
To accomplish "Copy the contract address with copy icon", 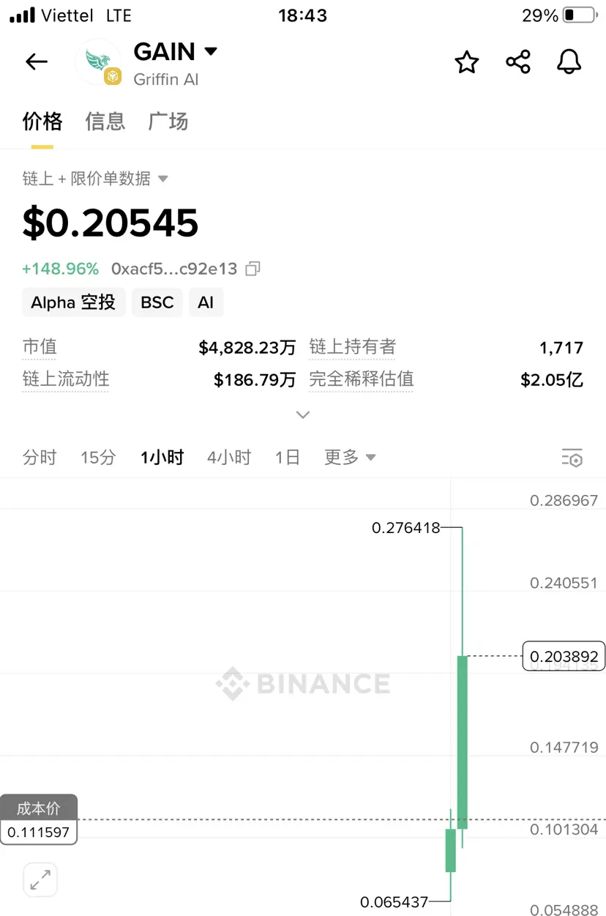I will (x=252, y=269).
